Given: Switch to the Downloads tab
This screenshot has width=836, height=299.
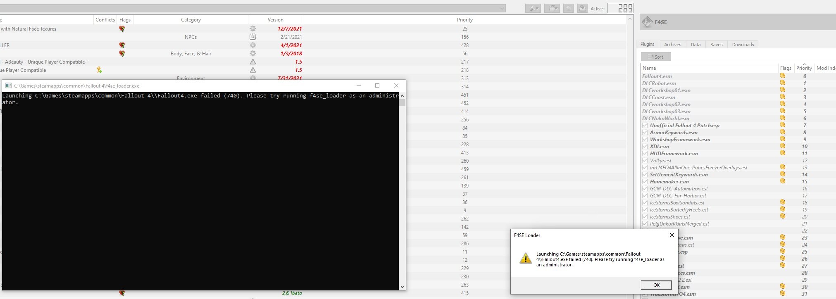Looking at the screenshot, I should tap(743, 45).
